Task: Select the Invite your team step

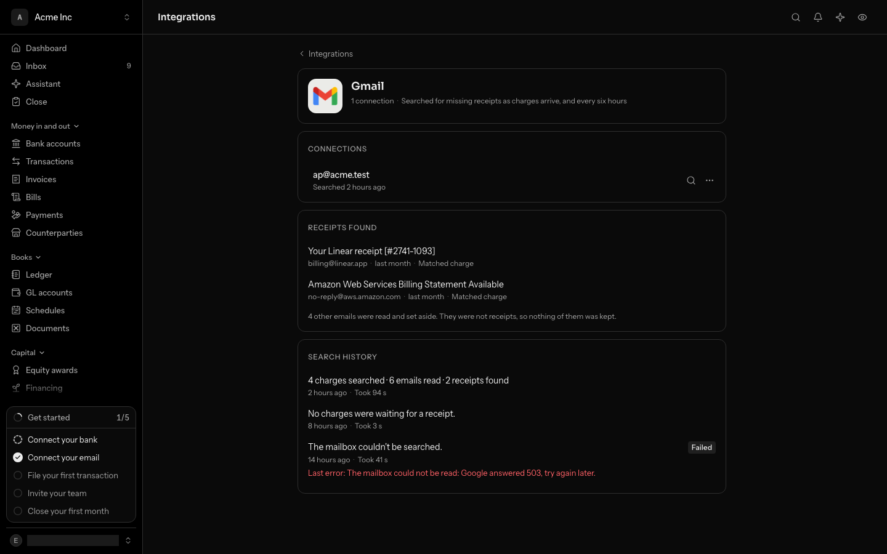Action: [71, 493]
